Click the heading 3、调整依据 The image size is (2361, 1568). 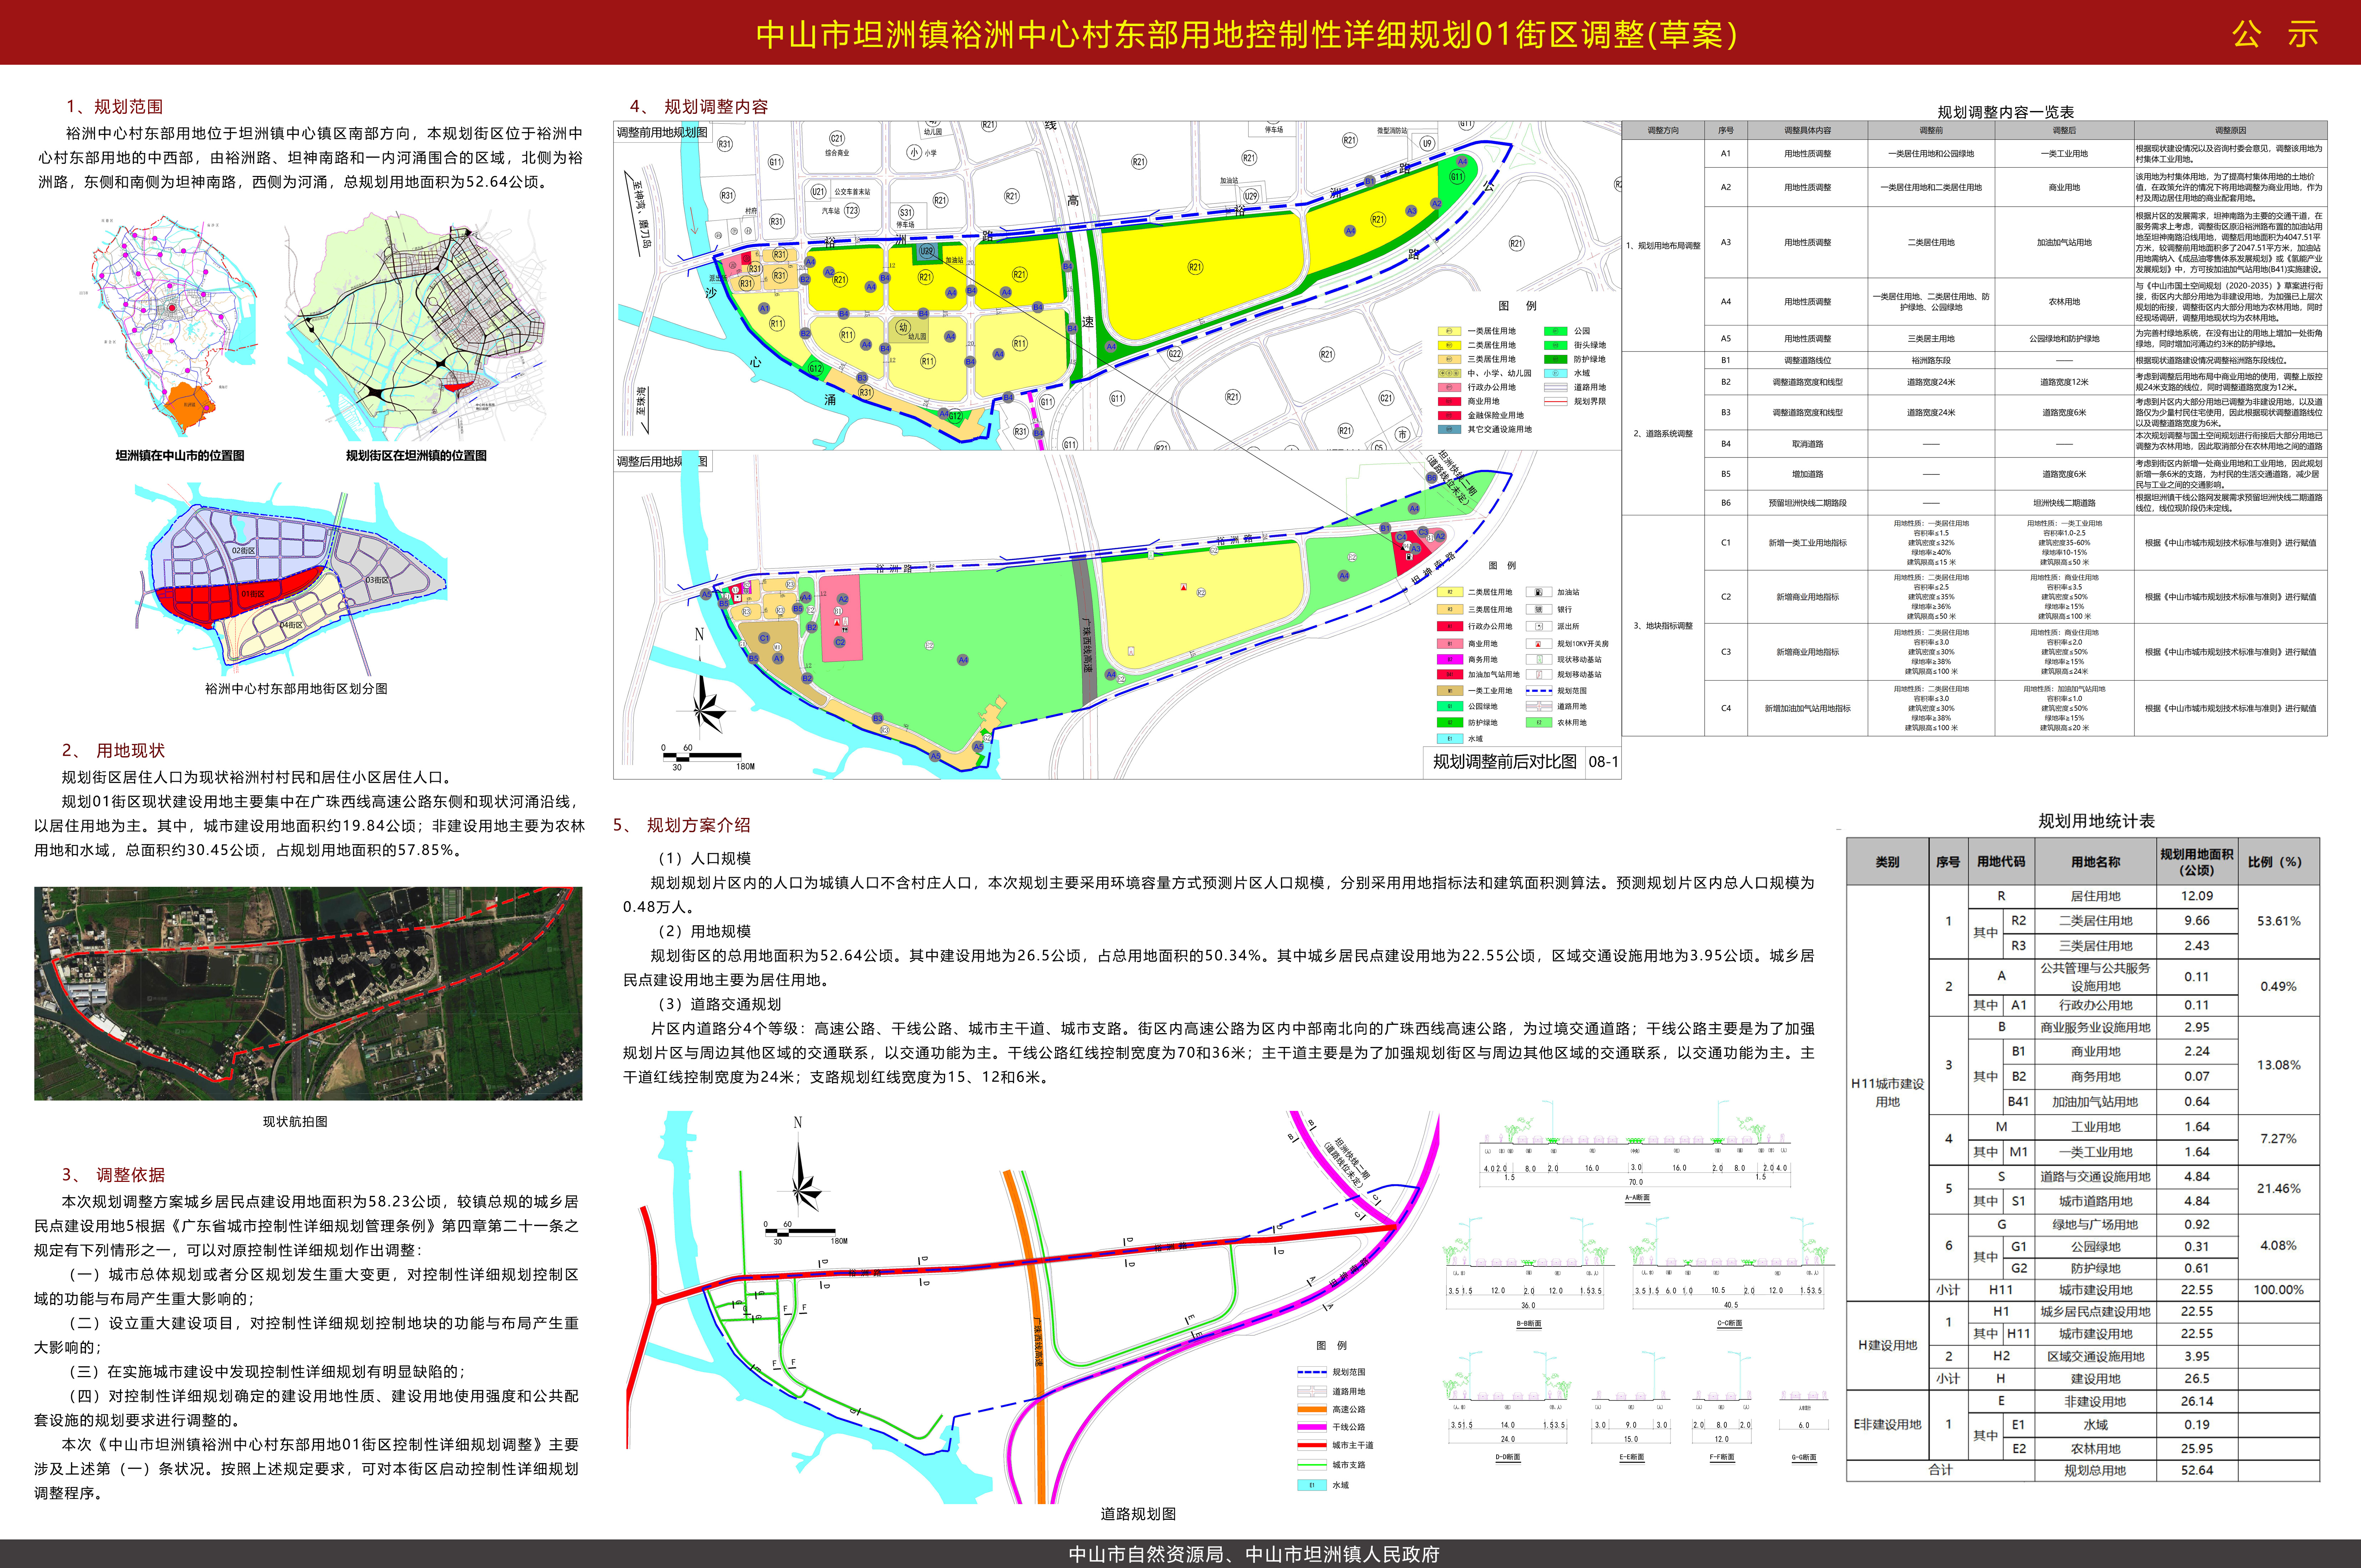tap(113, 1175)
